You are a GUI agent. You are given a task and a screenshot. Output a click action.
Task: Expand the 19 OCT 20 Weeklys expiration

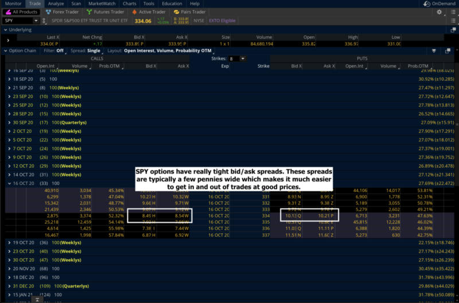point(9,243)
